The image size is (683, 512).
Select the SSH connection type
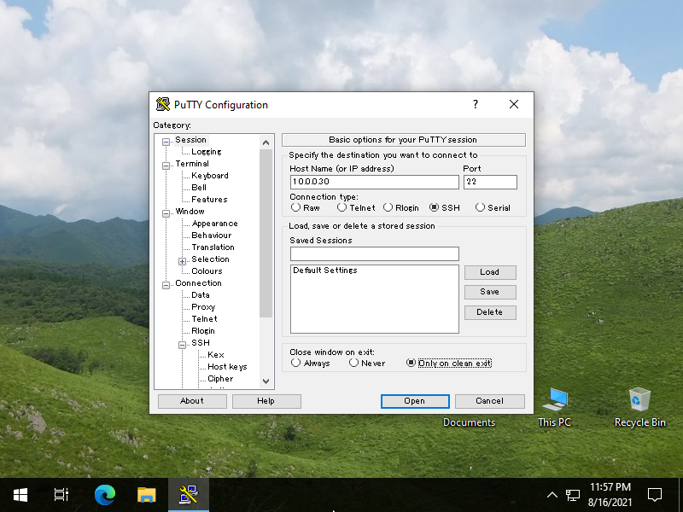[x=445, y=207]
